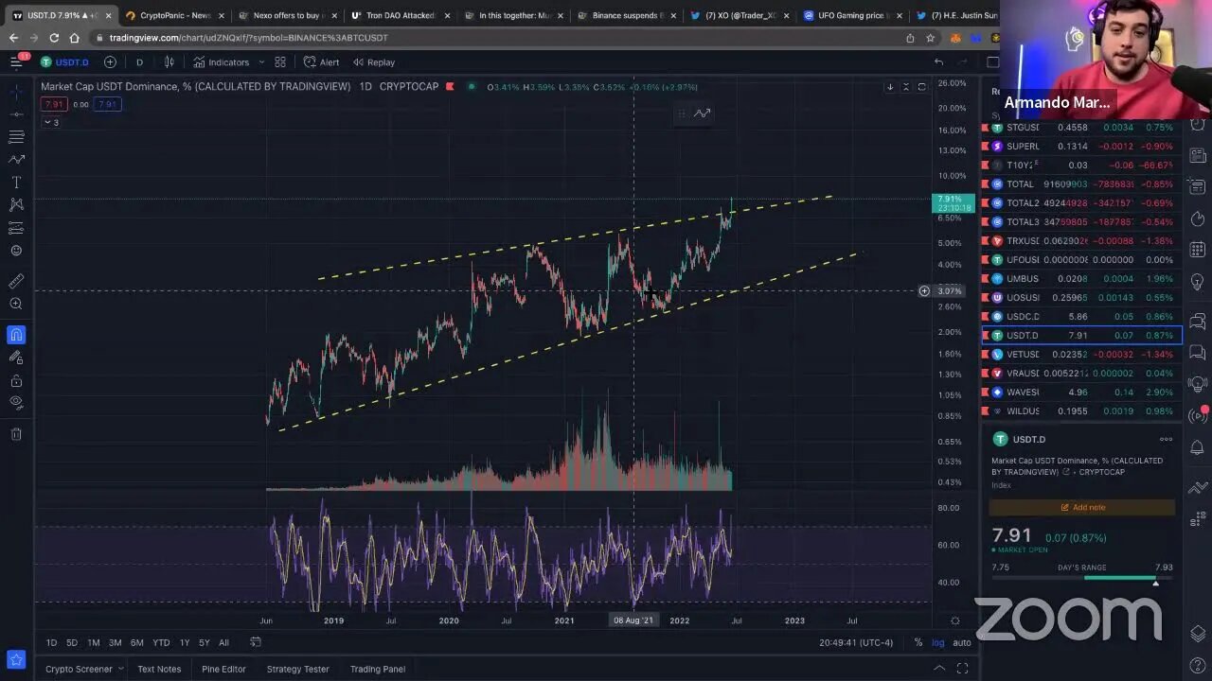Collapse the indicator legend showing 3
Image resolution: width=1212 pixels, height=681 pixels.
(x=51, y=122)
